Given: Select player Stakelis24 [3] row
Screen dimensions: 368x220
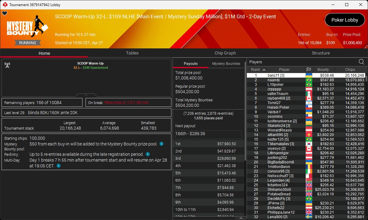Looking at the screenshot, I should pos(306,126).
